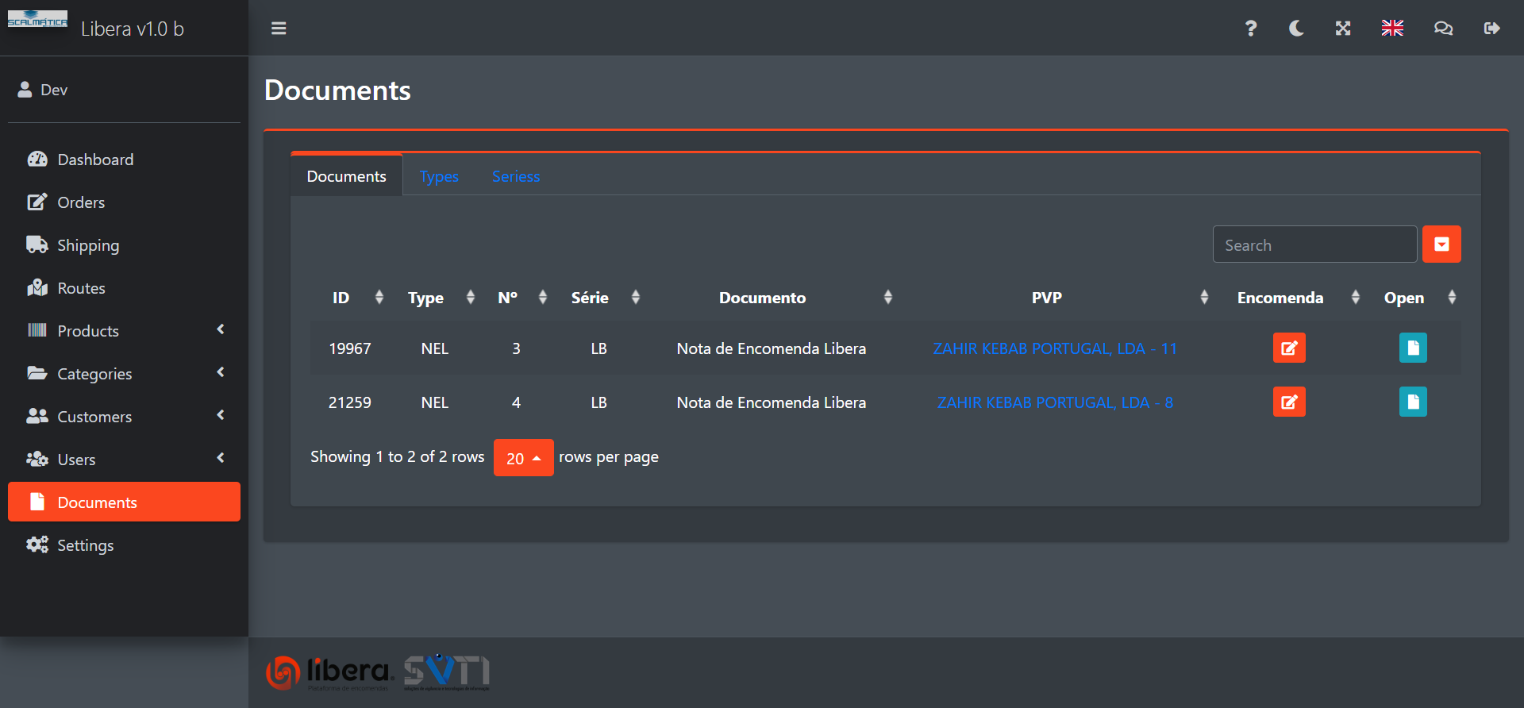The height and width of the screenshot is (708, 1524).
Task: Expand the Customers sidebar menu
Action: 125,417
